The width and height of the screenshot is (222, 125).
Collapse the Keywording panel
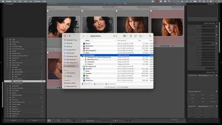[x=216, y=73]
